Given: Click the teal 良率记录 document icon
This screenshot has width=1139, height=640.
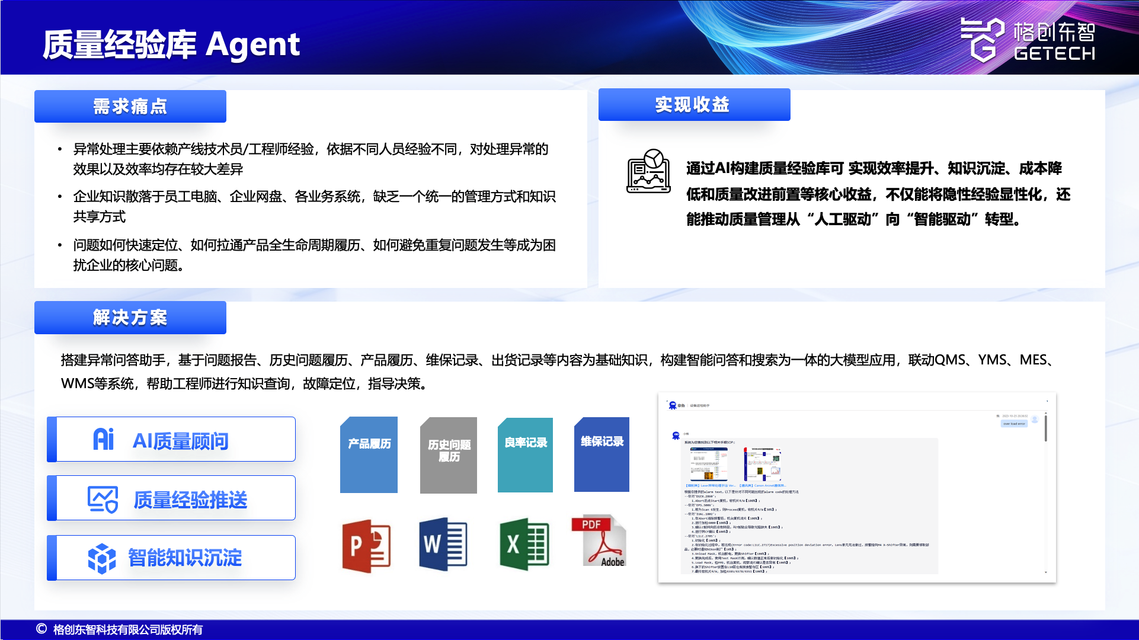Looking at the screenshot, I should click(525, 455).
